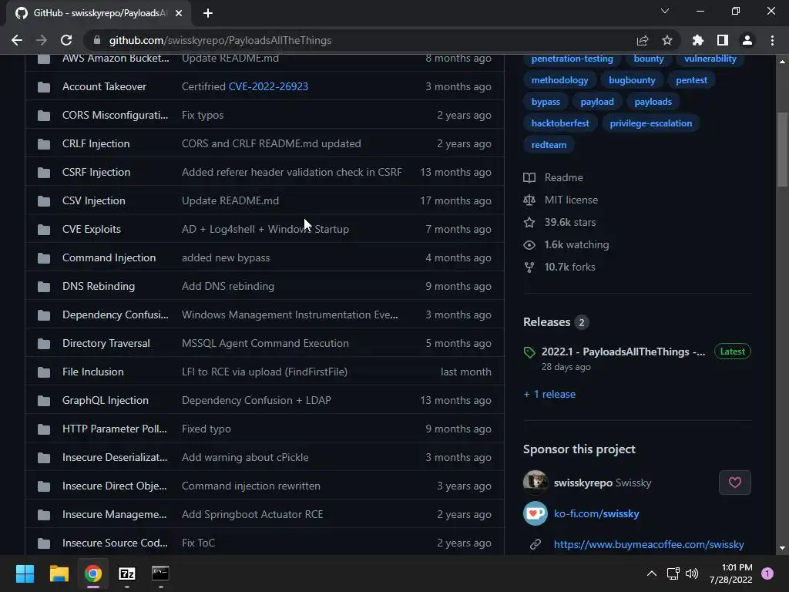Click the penetration-testing topic tag
Screen dimensions: 789x592
(572, 59)
